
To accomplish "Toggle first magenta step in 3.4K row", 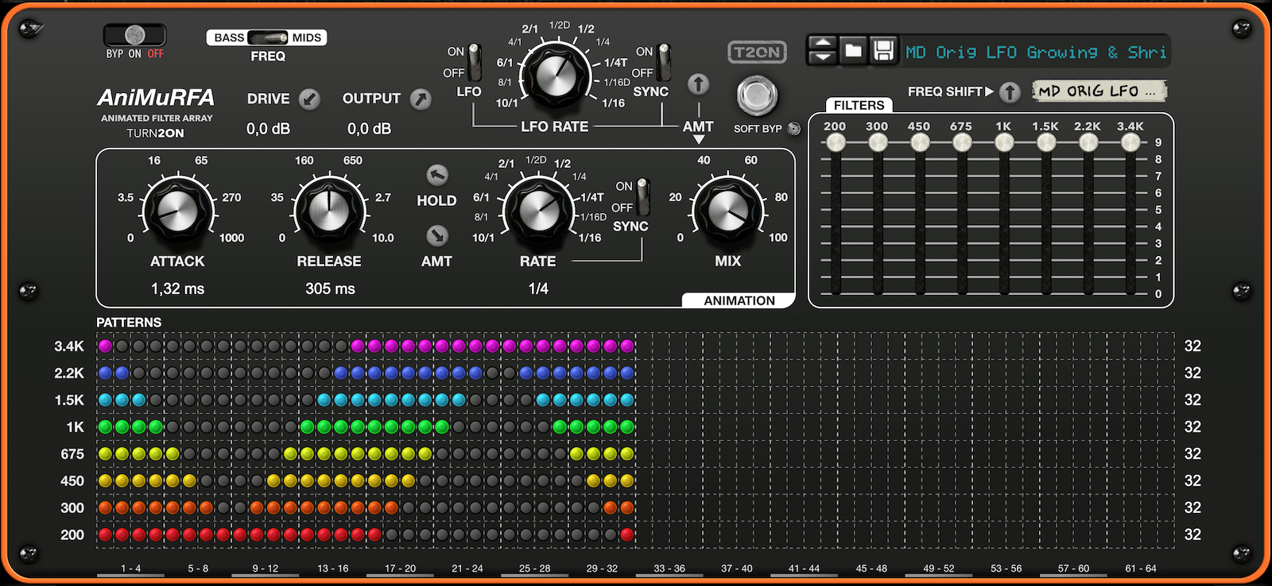I will tap(105, 346).
